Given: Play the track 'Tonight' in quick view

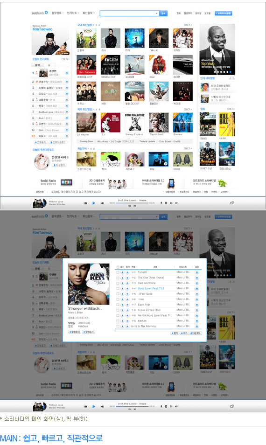Looking at the screenshot, I should 122,272.
